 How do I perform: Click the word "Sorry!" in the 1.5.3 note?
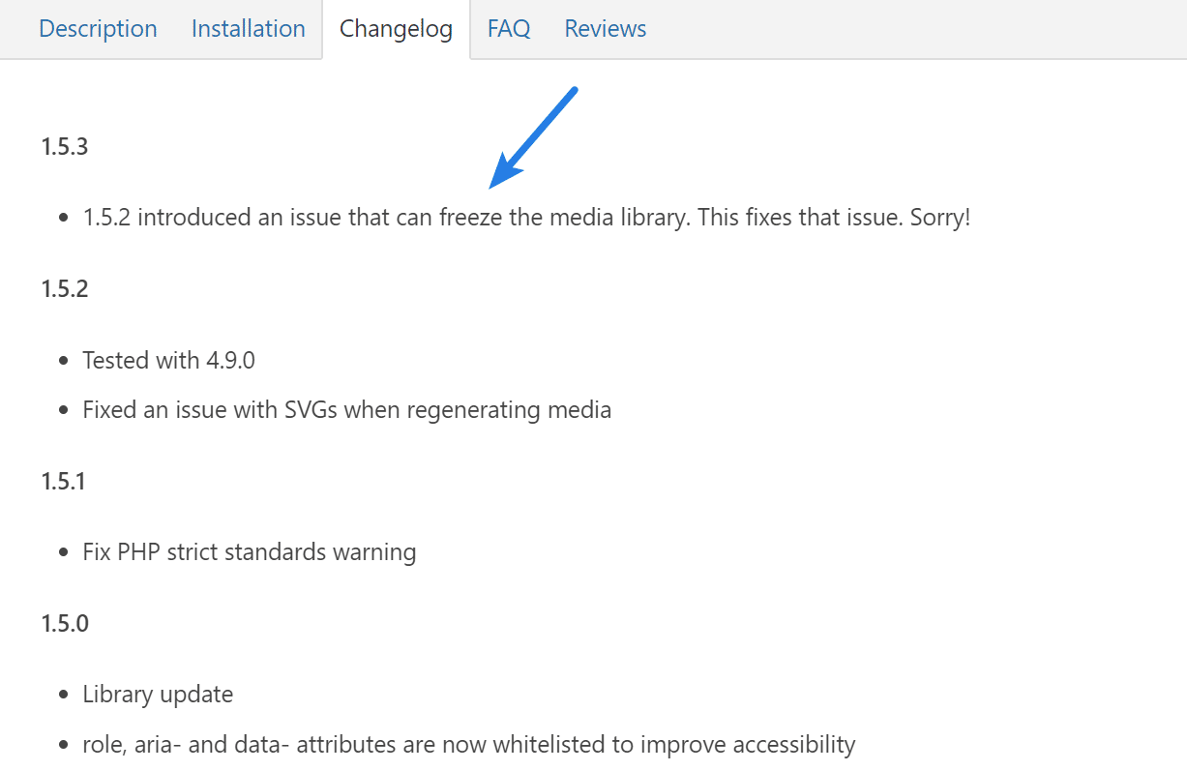coord(939,218)
